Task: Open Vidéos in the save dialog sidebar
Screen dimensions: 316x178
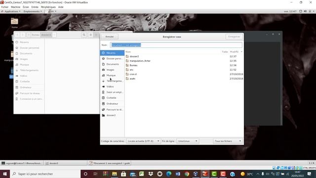Action: tap(112, 87)
